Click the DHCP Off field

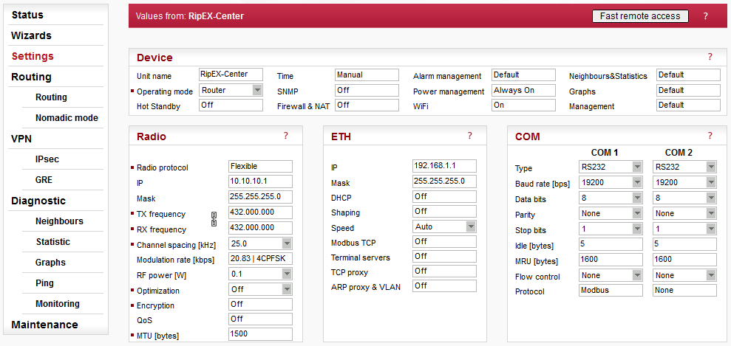(445, 196)
